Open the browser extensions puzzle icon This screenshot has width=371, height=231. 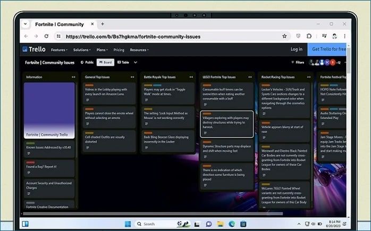[309, 36]
